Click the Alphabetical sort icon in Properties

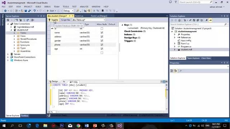pyautogui.click(x=176, y=71)
